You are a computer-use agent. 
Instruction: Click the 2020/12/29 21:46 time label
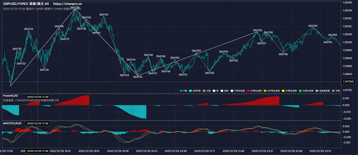[x=234, y=151]
